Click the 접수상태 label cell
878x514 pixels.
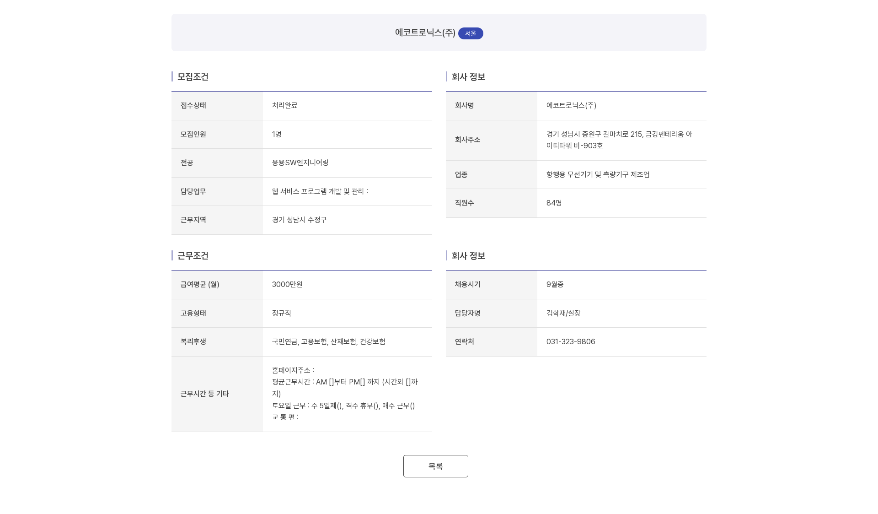217,106
